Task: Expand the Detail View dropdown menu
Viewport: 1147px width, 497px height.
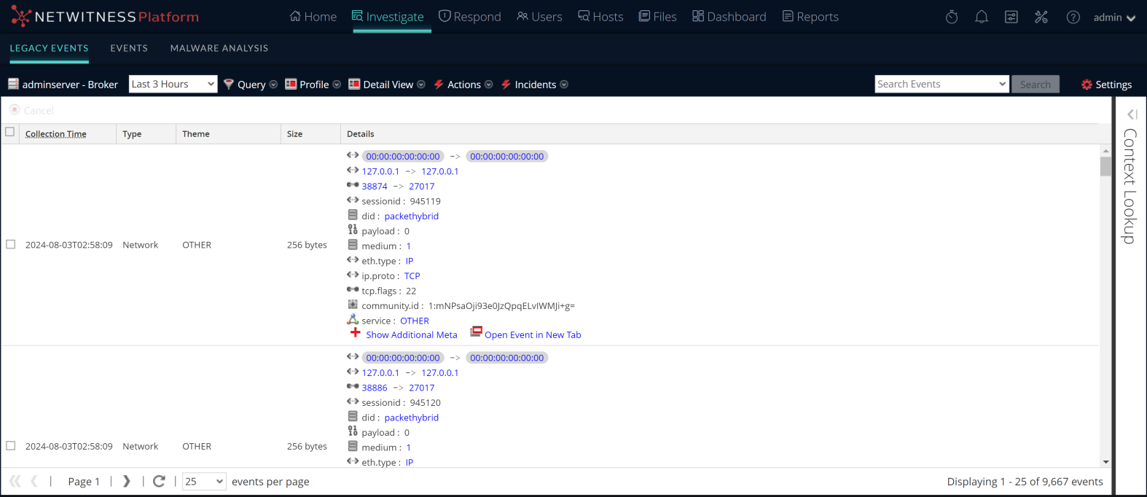Action: tap(421, 85)
